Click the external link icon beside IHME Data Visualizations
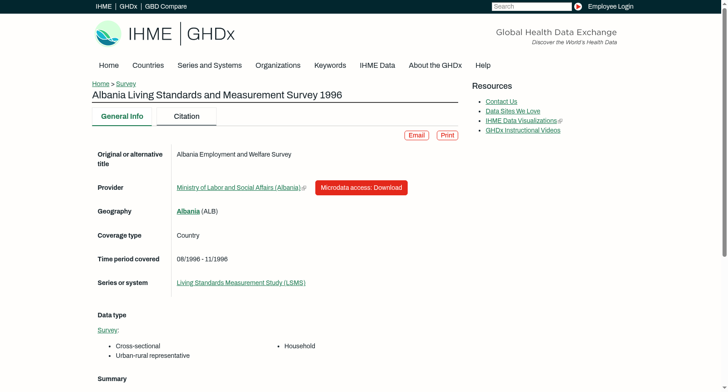The height and width of the screenshot is (392, 728). coord(560,121)
